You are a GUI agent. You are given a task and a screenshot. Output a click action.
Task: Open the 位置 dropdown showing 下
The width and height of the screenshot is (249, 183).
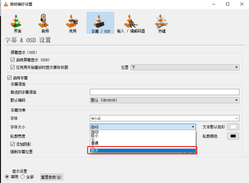click(x=185, y=67)
